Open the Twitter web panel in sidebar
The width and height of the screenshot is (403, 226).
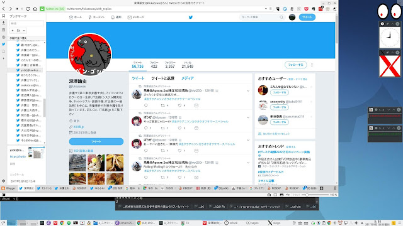(4, 44)
